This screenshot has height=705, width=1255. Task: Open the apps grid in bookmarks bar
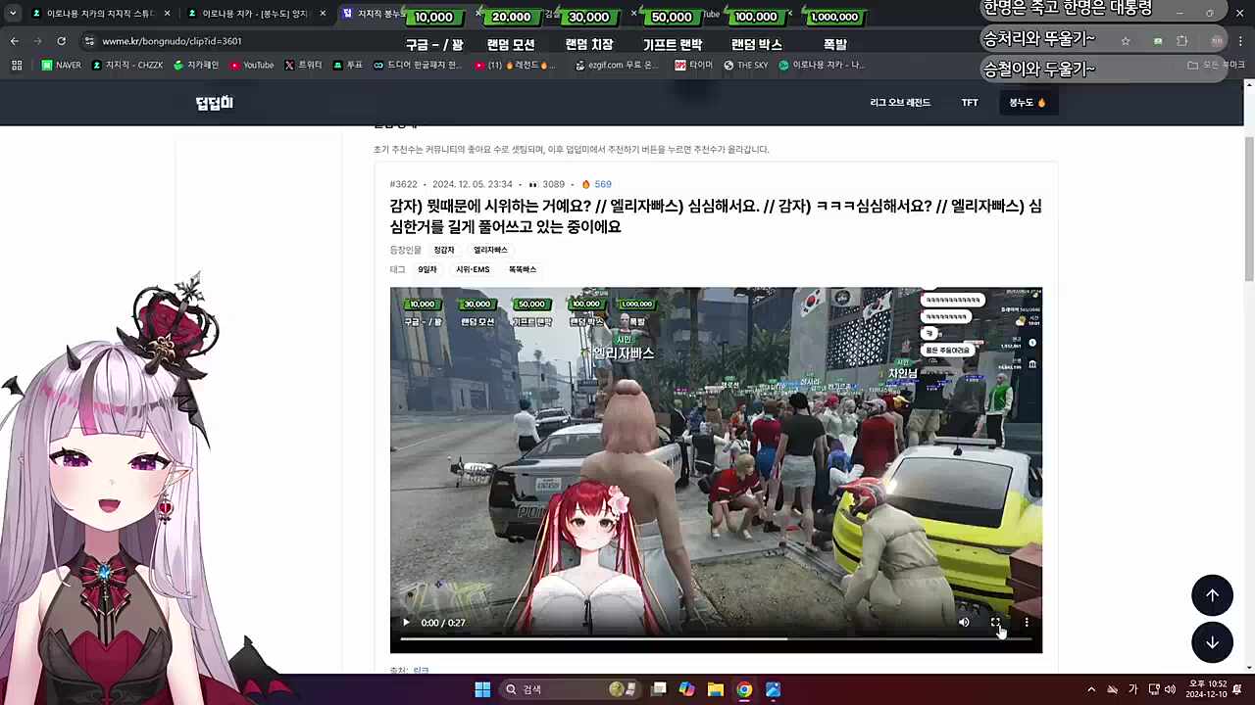click(x=17, y=66)
